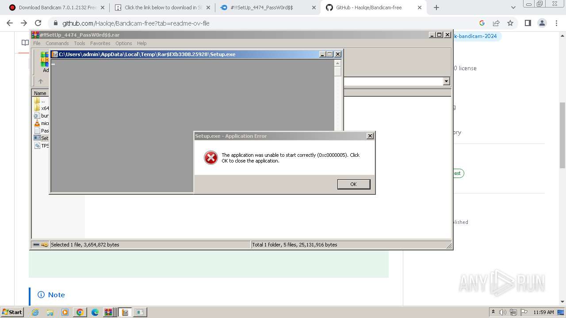Click the page scrollbar down arrow

562,302
